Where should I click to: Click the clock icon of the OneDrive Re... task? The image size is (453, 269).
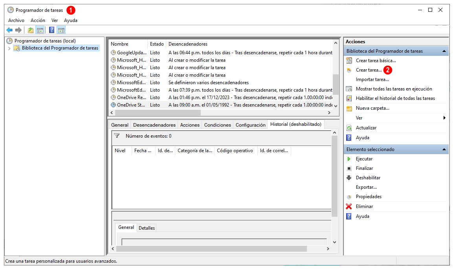click(113, 98)
